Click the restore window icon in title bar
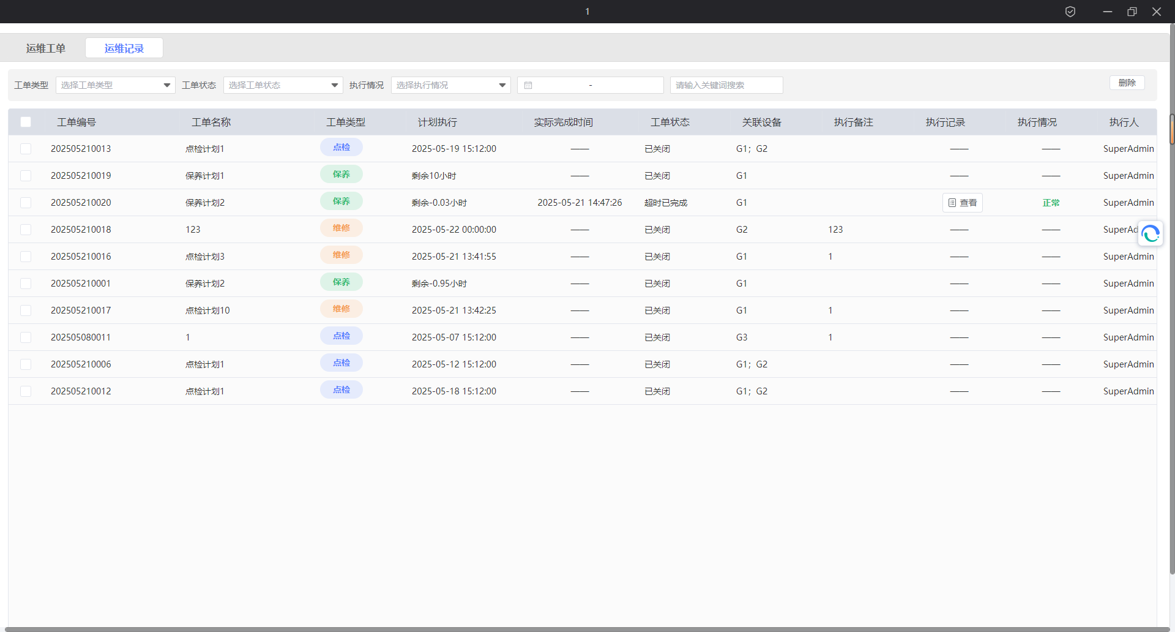The height and width of the screenshot is (632, 1175). coord(1132,12)
